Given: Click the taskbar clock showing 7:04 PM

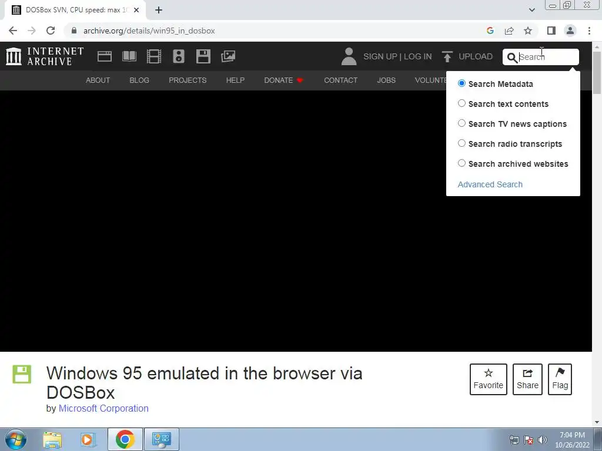Looking at the screenshot, I should coord(571,440).
